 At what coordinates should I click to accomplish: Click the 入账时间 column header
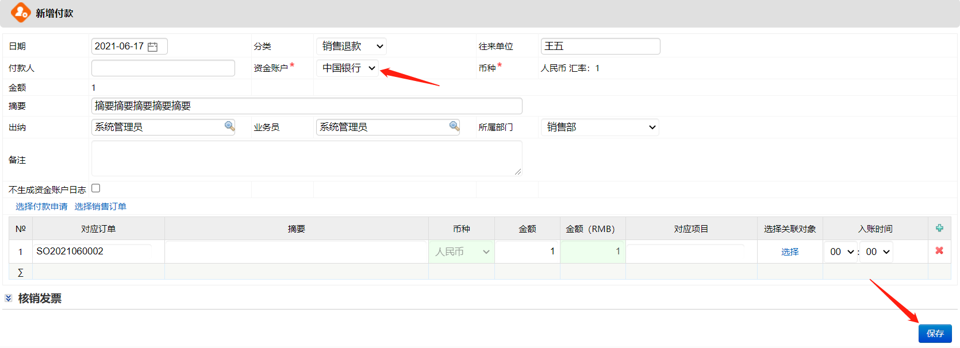point(875,229)
